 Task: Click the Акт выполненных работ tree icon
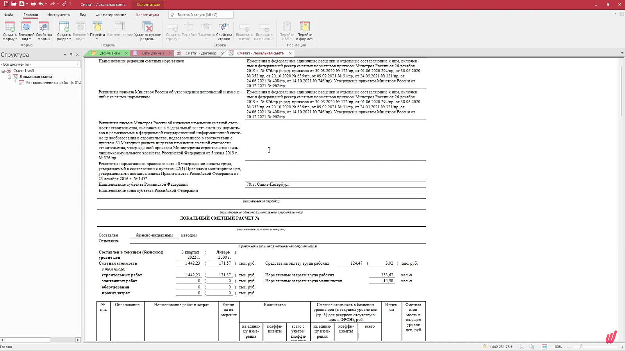tap(22, 82)
